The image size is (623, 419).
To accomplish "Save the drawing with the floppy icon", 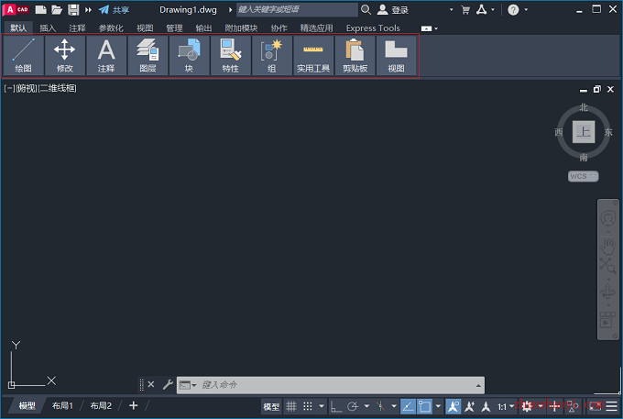I will [73, 9].
